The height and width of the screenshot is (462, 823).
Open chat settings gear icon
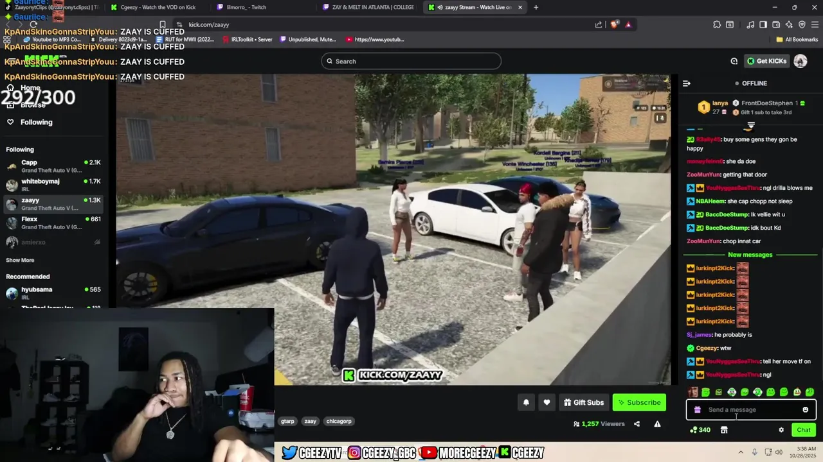[781, 430]
